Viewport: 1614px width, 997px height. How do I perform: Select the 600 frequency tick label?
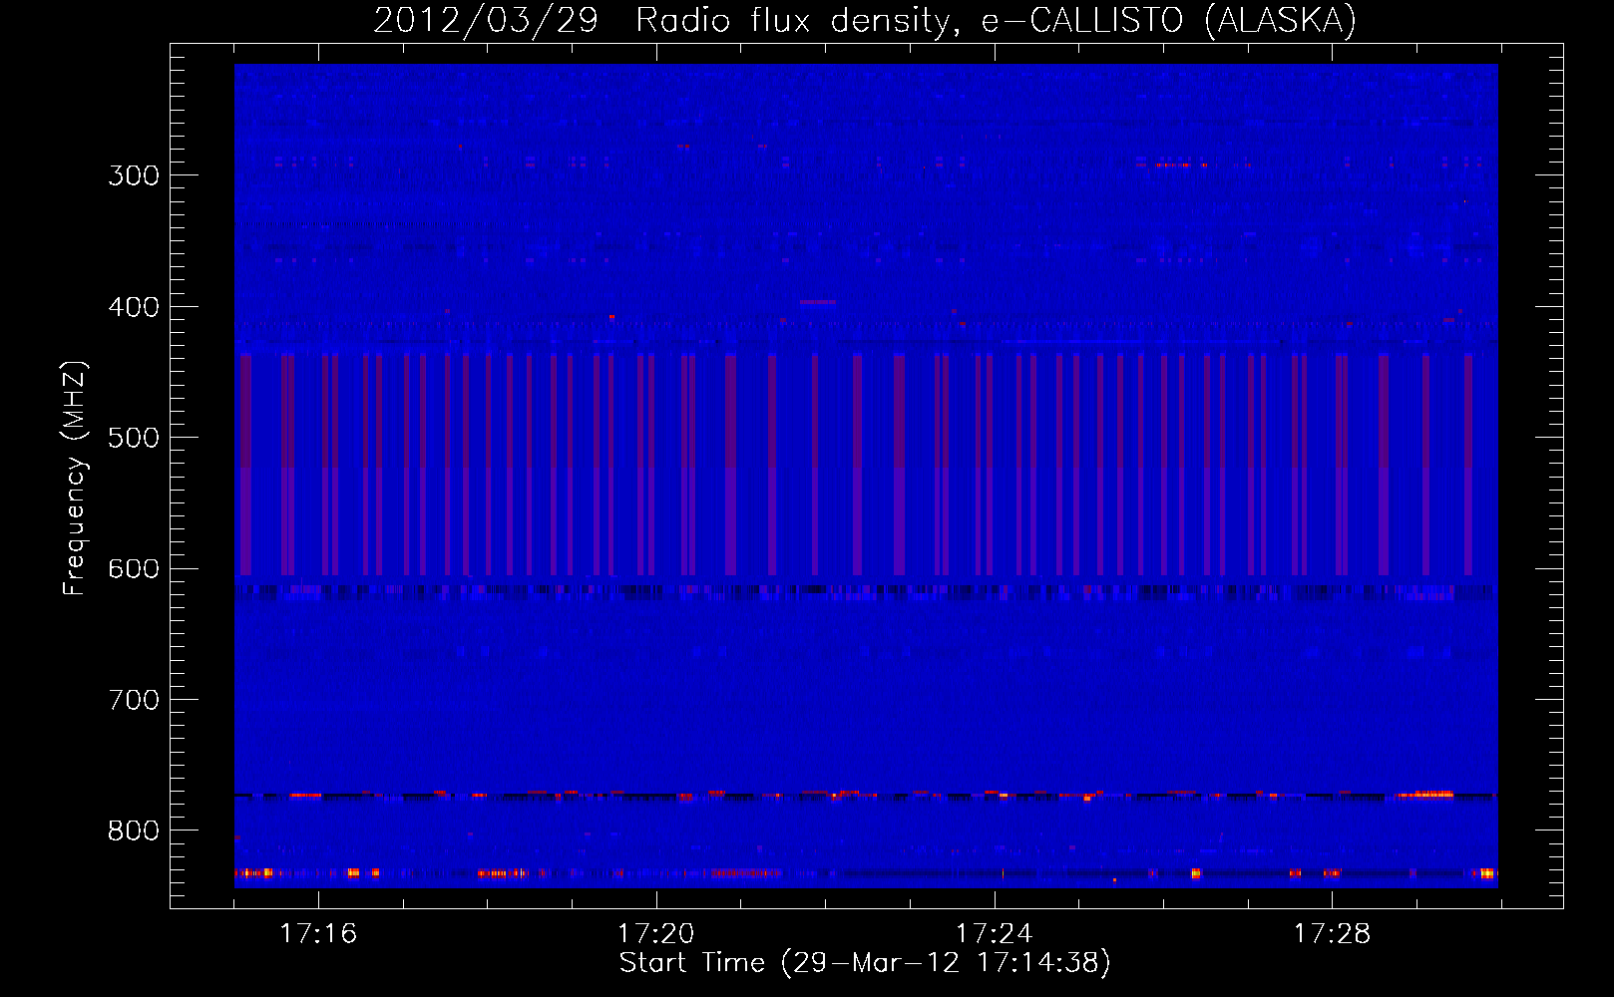pos(134,568)
